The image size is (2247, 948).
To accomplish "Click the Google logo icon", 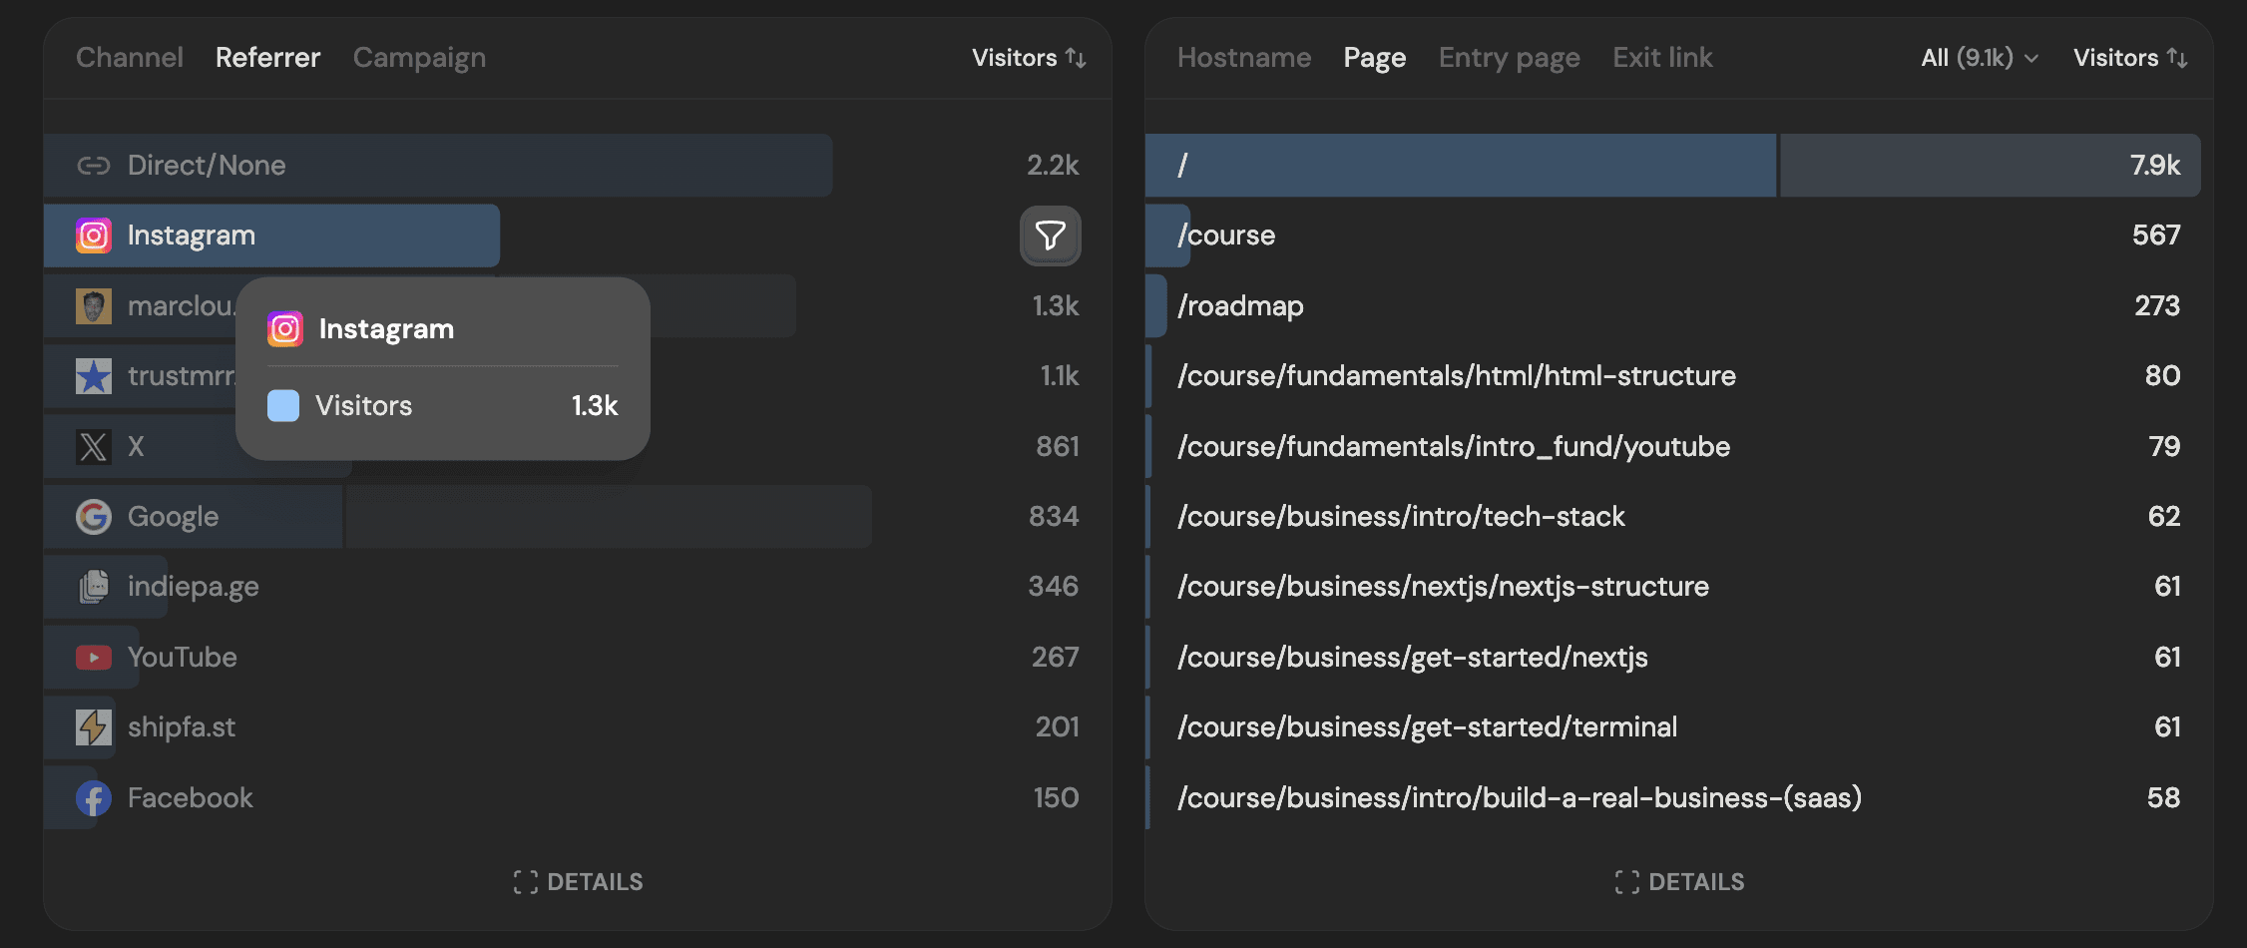I will point(94,517).
